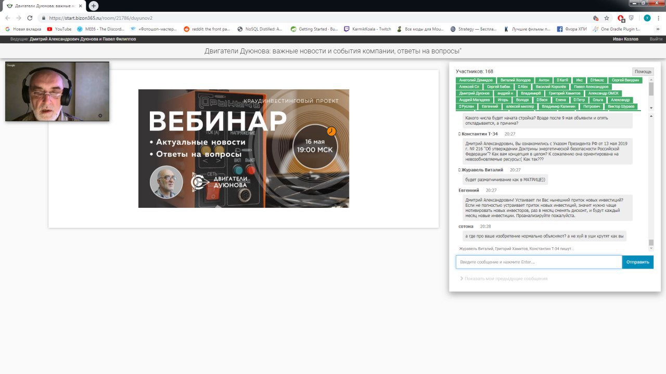This screenshot has width=666, height=374.
Task: Open the Chrome profile avatar
Action: [x=647, y=18]
